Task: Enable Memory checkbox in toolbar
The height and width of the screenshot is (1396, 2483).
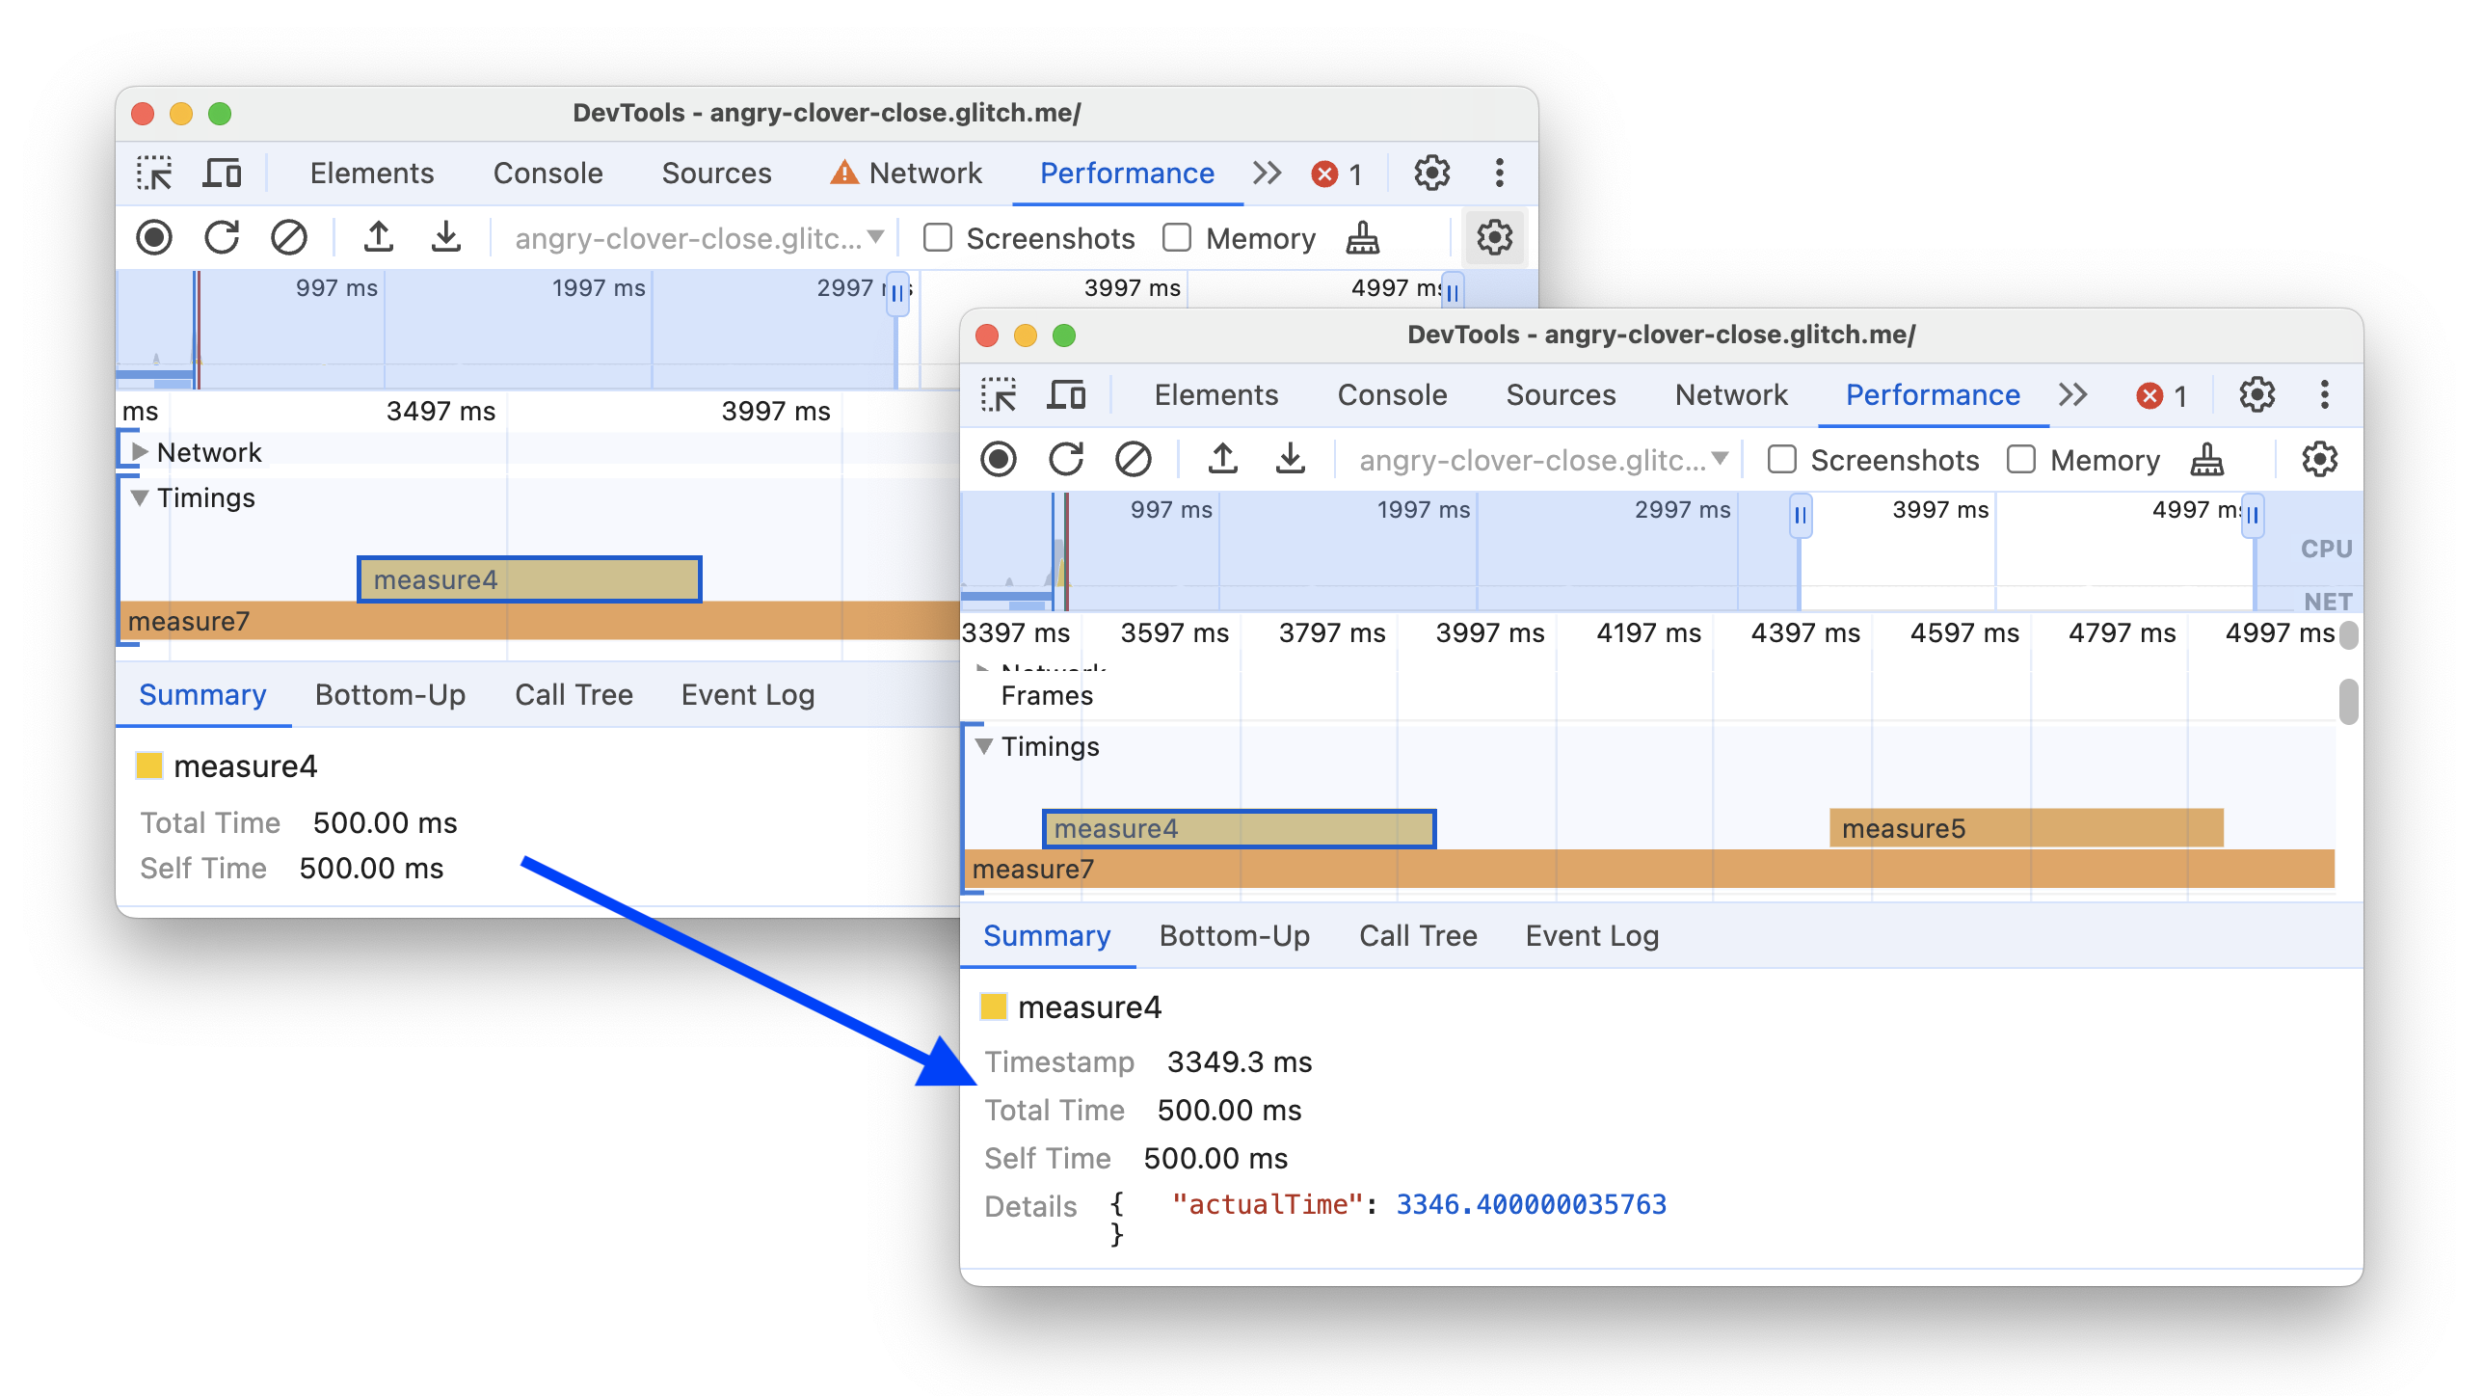Action: click(2021, 461)
